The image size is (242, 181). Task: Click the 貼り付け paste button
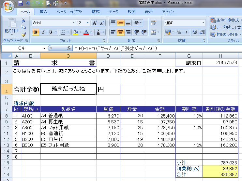(x=12, y=26)
